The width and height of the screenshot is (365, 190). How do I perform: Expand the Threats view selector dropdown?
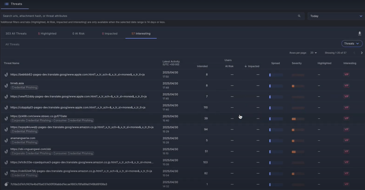352,44
